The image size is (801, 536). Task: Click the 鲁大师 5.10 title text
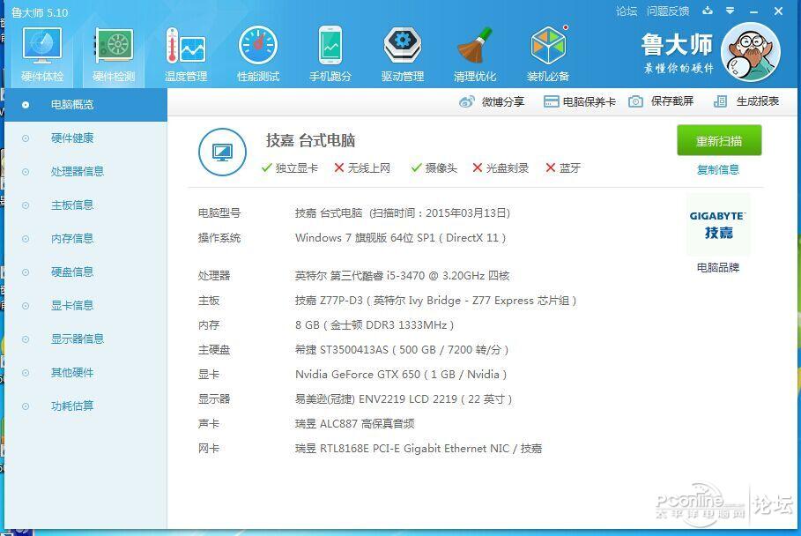pos(40,12)
